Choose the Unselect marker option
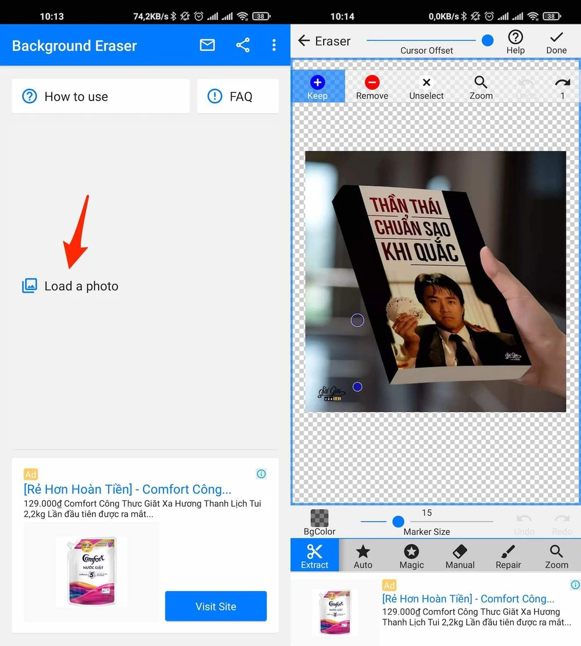 click(x=426, y=87)
